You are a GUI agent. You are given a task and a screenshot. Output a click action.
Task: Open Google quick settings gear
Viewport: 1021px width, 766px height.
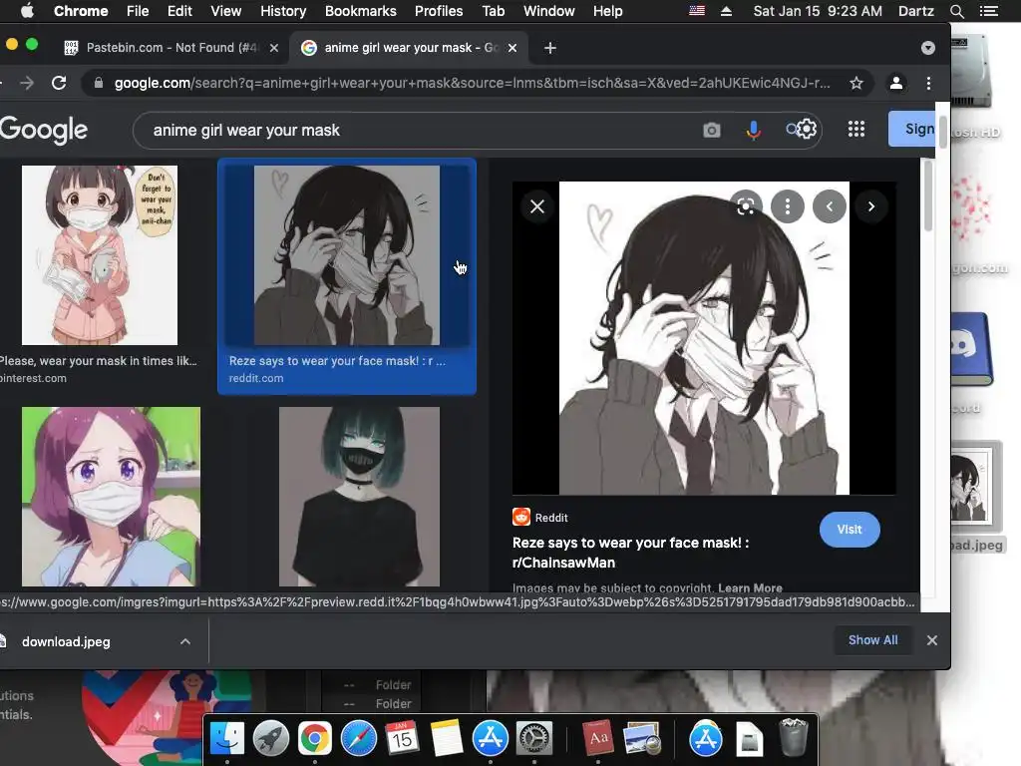[x=806, y=129]
